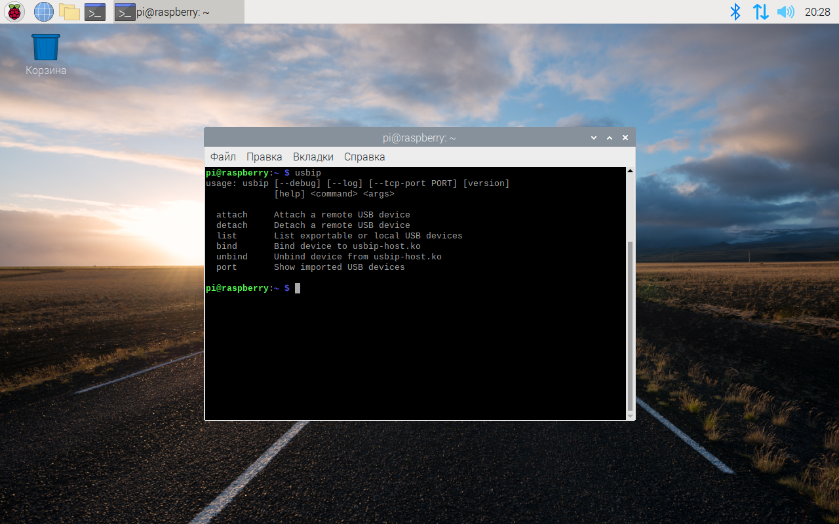Open the Файл menu
The height and width of the screenshot is (524, 839).
click(x=223, y=157)
